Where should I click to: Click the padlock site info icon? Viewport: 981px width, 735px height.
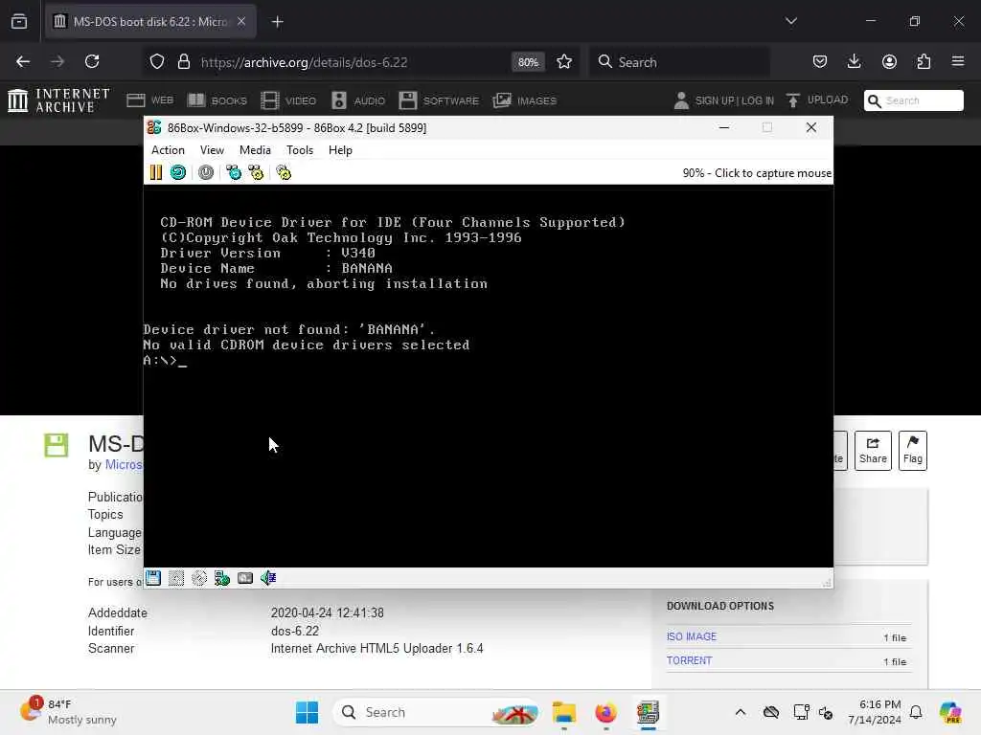(183, 62)
